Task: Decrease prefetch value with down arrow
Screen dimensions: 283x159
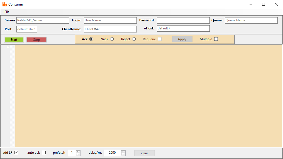Action: pyautogui.click(x=78, y=154)
